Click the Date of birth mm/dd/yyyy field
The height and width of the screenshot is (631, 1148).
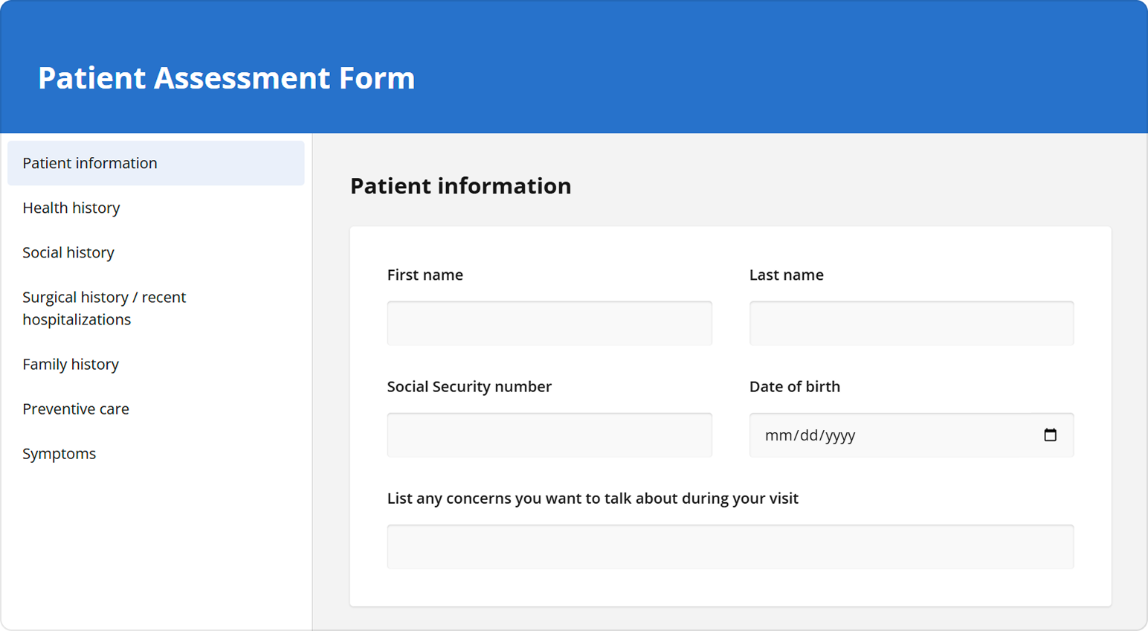pyautogui.click(x=855, y=435)
